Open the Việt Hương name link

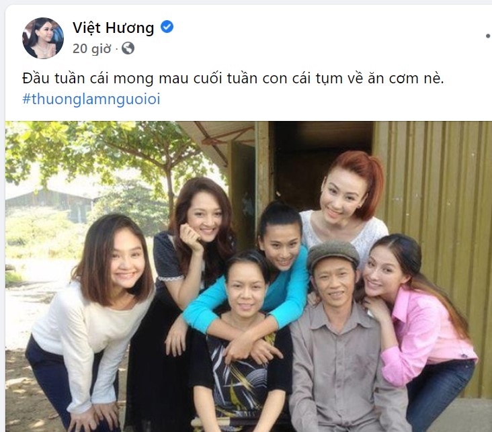[x=114, y=28]
